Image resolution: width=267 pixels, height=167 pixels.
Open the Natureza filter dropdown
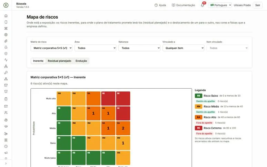pyautogui.click(x=139, y=48)
